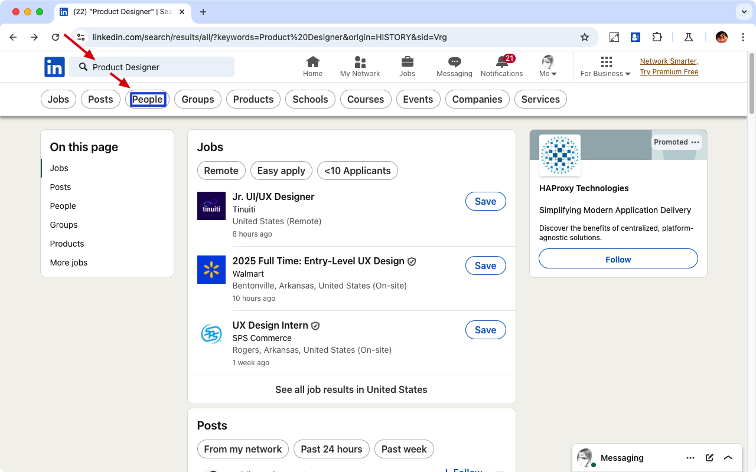Expand the Messaging panel chevron
Viewport: 756px width, 472px height.
click(728, 458)
